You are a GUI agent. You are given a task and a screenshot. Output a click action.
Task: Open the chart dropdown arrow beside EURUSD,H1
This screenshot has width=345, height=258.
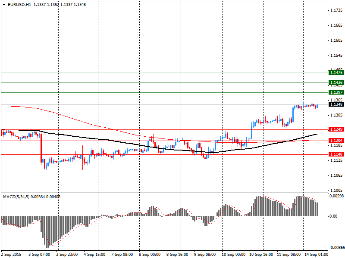point(4,5)
